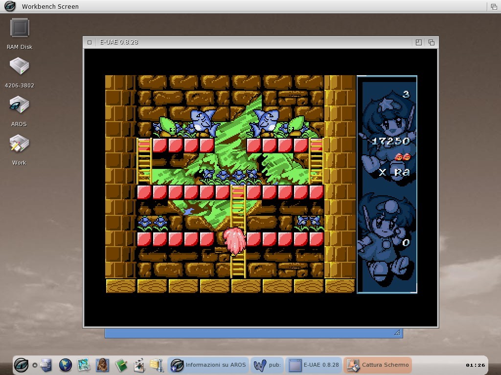
Task: Switch to the pub: taskbar entry
Action: coord(267,365)
